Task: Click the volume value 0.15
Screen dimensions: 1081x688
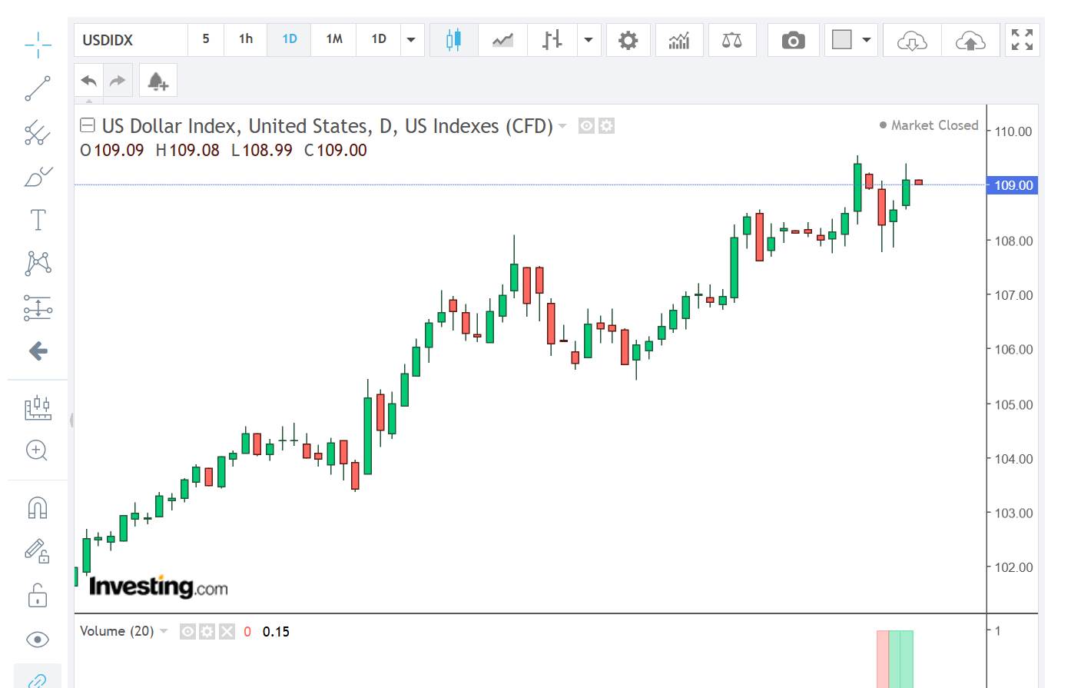Action: pos(276,632)
